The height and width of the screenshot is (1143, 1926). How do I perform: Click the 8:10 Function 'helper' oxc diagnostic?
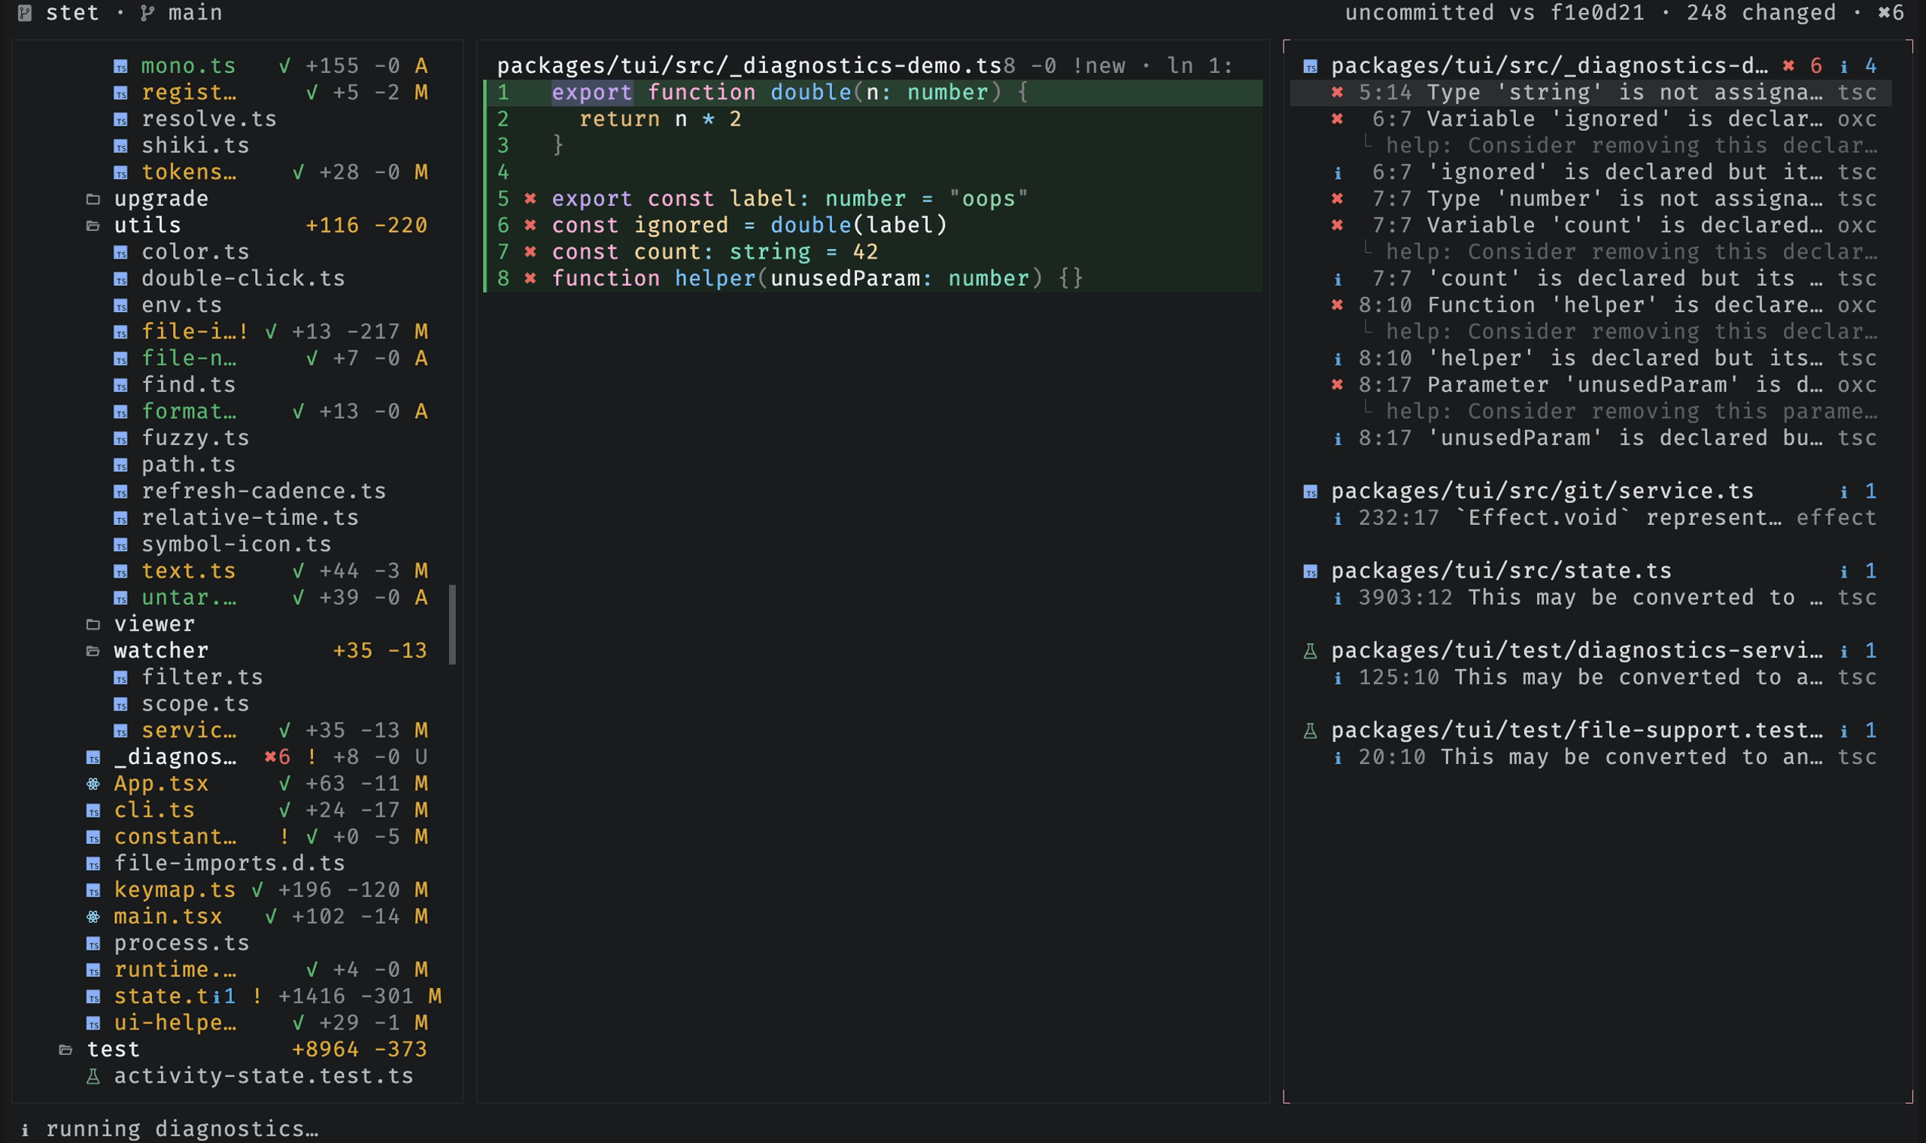pyautogui.click(x=1590, y=306)
